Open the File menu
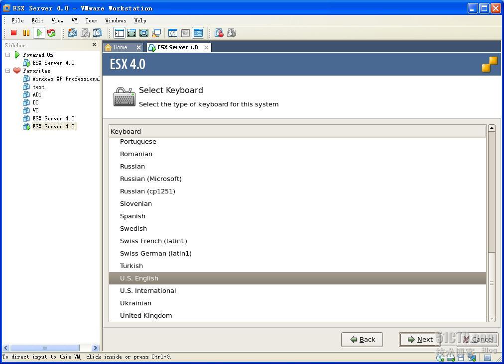The image size is (504, 364). (17, 20)
